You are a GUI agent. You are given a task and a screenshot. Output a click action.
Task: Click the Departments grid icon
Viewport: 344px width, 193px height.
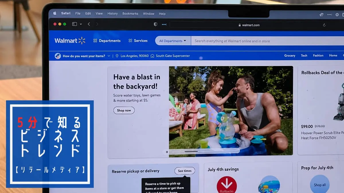95,41
